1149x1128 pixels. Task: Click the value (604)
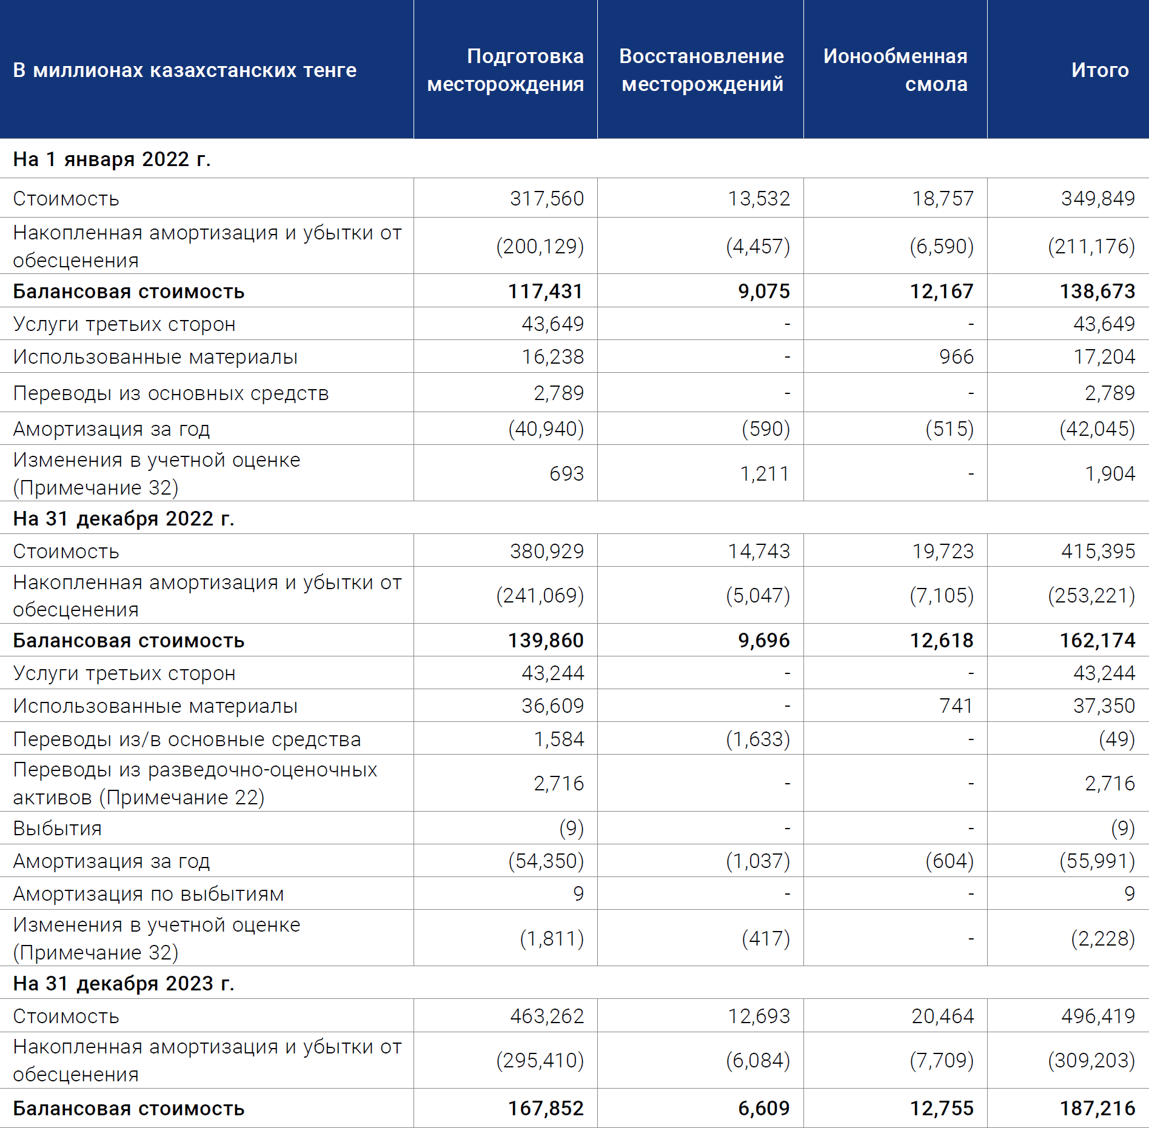coord(950,861)
